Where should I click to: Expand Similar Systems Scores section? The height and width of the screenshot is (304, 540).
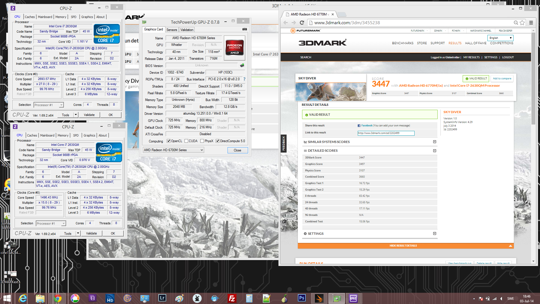(x=435, y=142)
